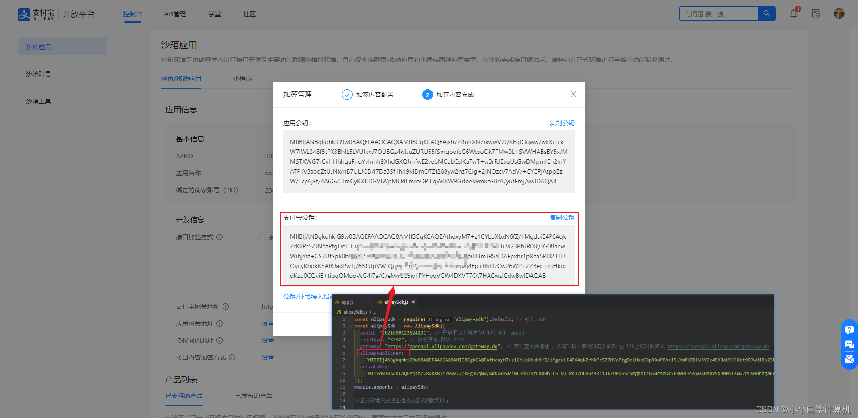858x418 pixels.
Task: Click the 绑定的商家账号 (PID) label
Action: [207, 190]
